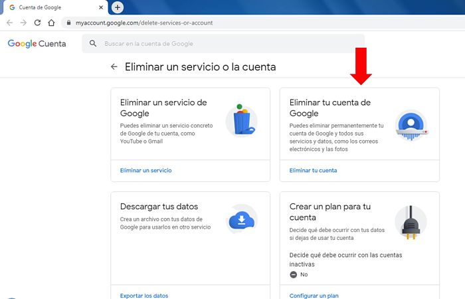Click the browser forward arrow
The image size is (465, 299).
(x=23, y=23)
